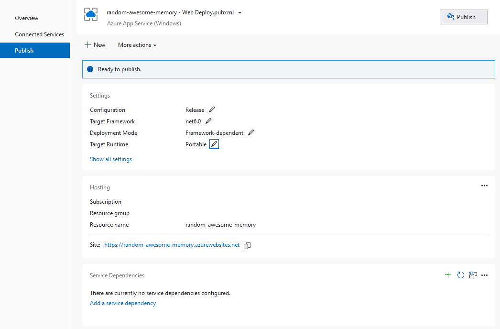Click the Framework-dependent value text

click(214, 133)
